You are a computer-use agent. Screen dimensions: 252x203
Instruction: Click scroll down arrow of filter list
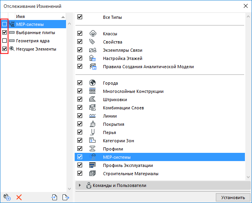coord(70,189)
